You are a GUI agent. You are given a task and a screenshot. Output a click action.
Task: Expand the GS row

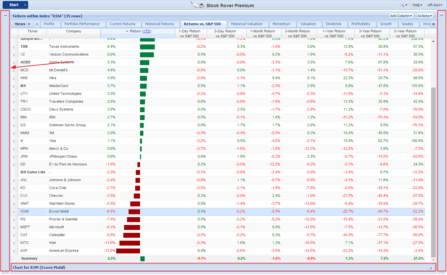[14, 125]
